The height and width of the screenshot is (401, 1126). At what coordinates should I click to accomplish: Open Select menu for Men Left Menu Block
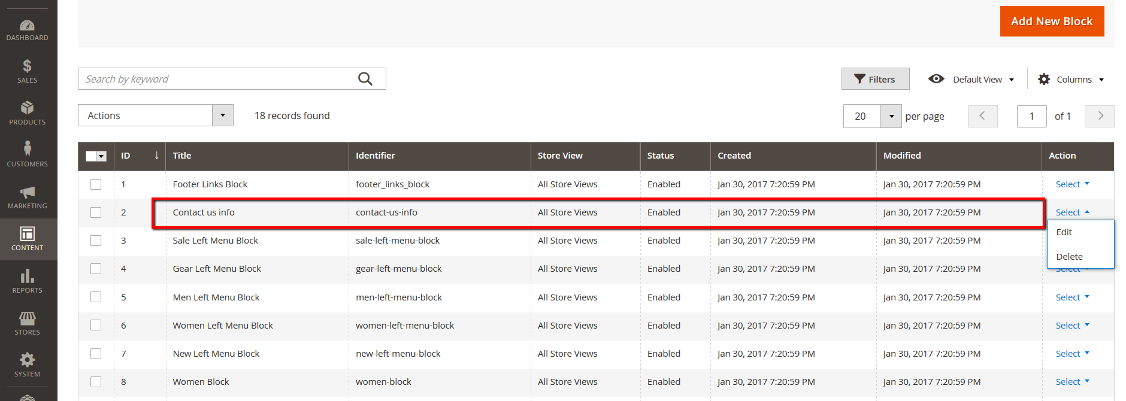click(x=1072, y=297)
